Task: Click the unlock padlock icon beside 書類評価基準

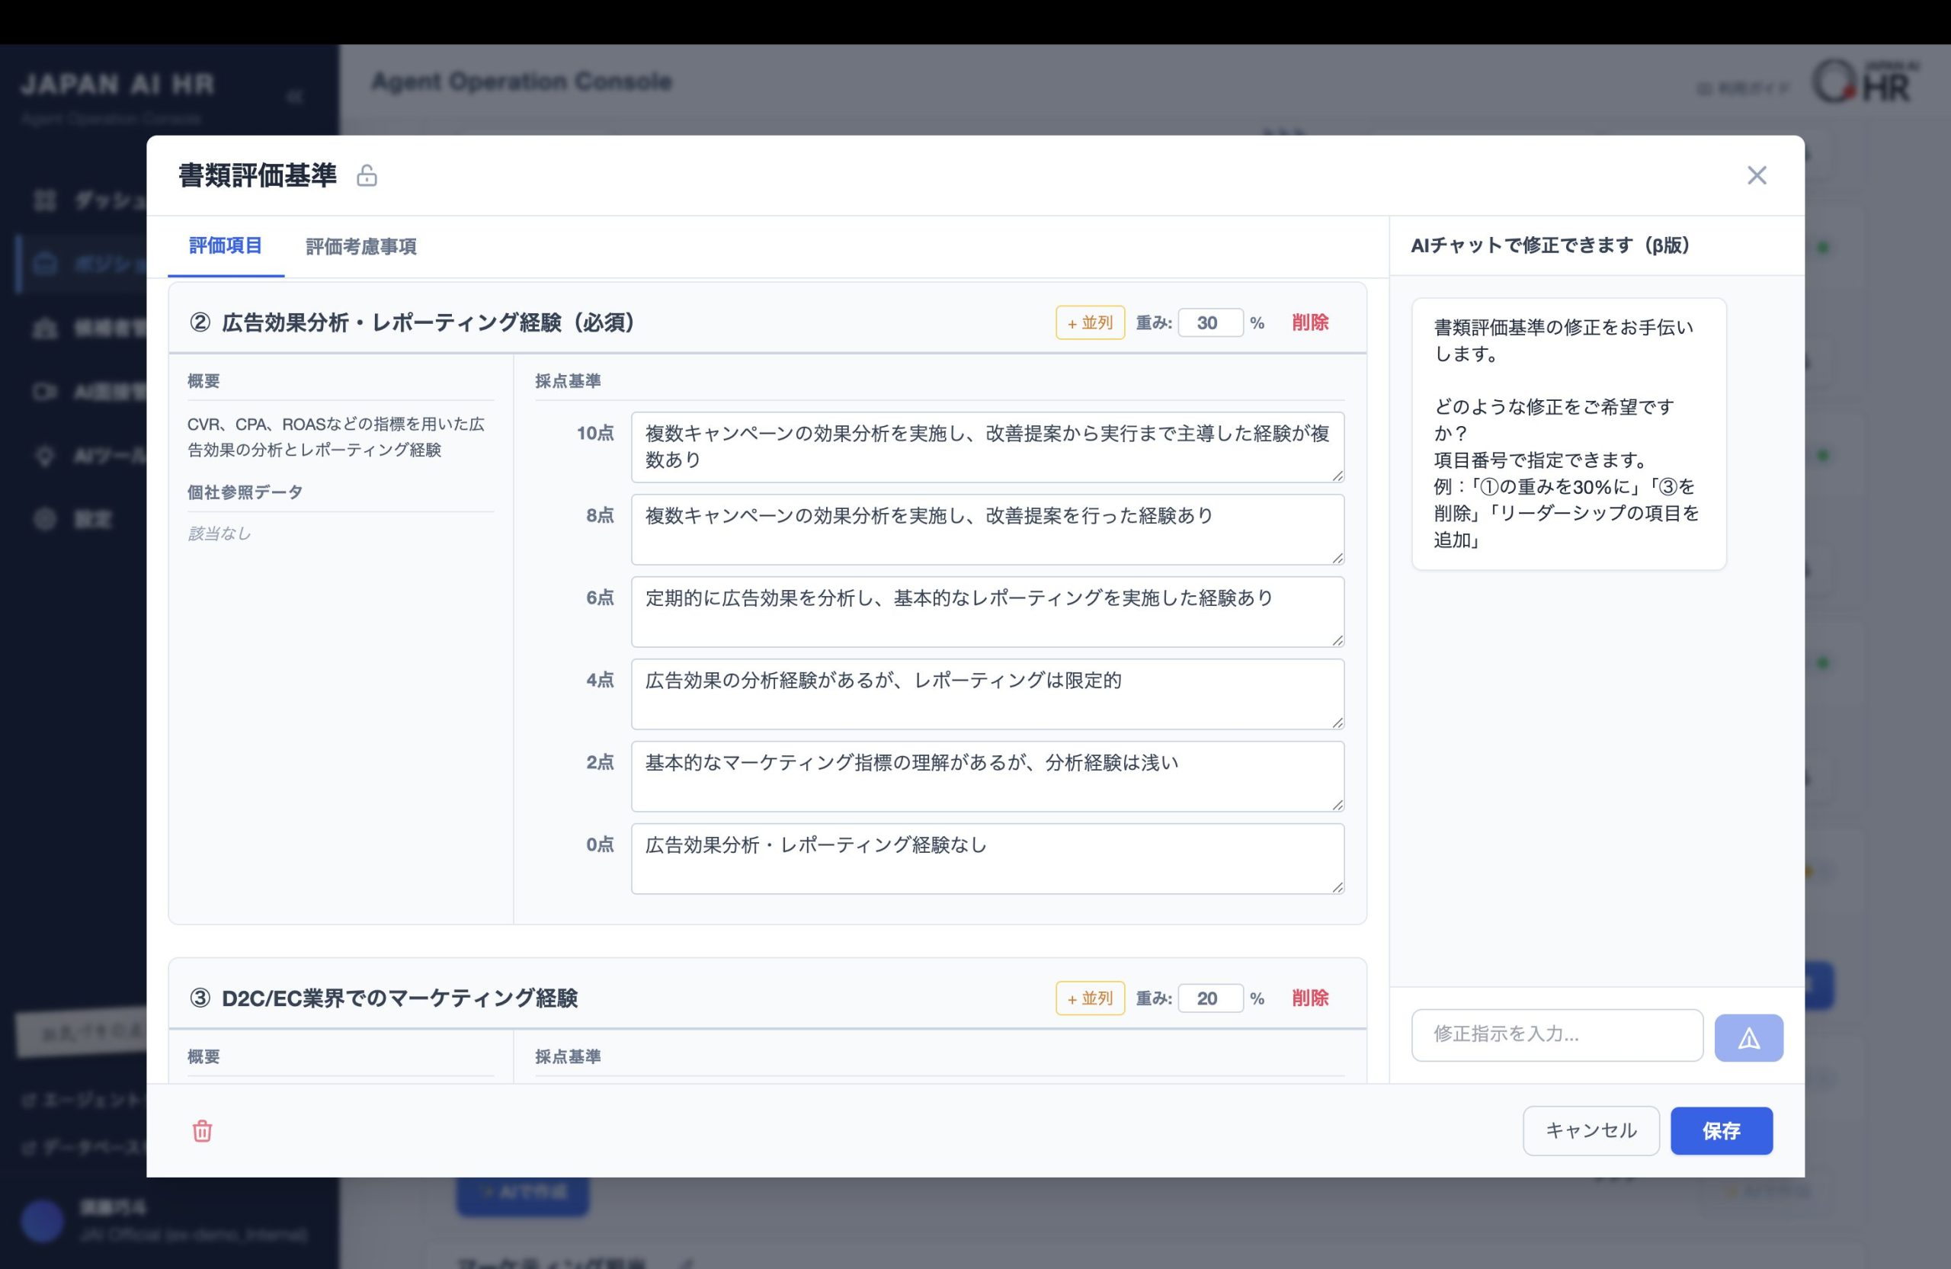Action: (367, 175)
